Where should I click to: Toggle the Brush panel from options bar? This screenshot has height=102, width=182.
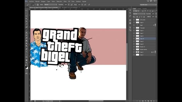pos(38,5)
